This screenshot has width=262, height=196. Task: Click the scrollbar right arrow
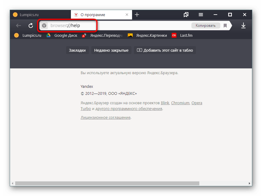(x=249, y=183)
